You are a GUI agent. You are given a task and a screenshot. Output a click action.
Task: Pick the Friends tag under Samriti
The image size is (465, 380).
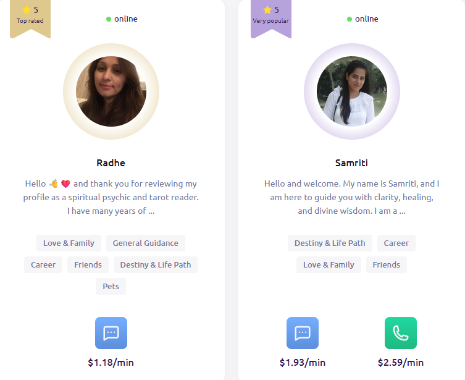pyautogui.click(x=387, y=264)
